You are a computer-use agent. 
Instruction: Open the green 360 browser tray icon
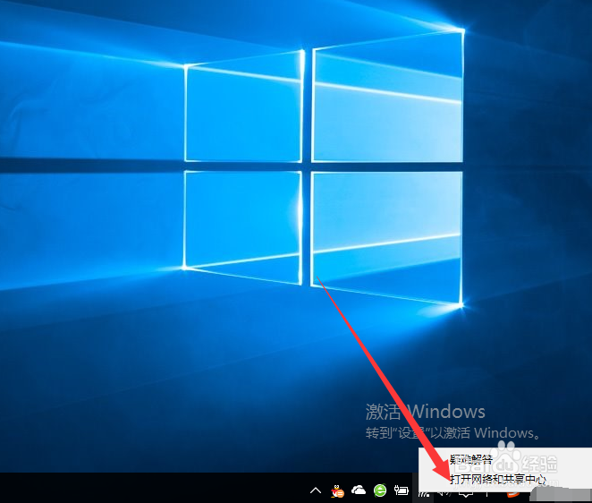[380, 490]
